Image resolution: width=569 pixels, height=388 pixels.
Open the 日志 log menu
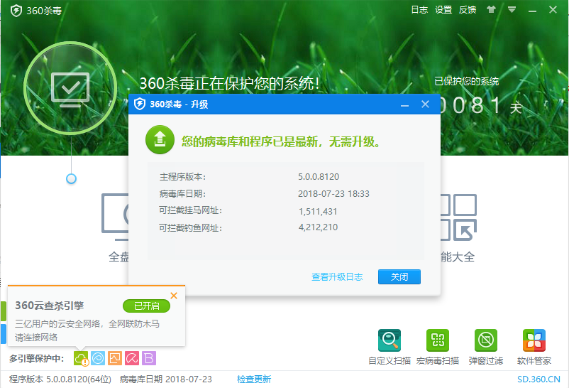(x=419, y=10)
